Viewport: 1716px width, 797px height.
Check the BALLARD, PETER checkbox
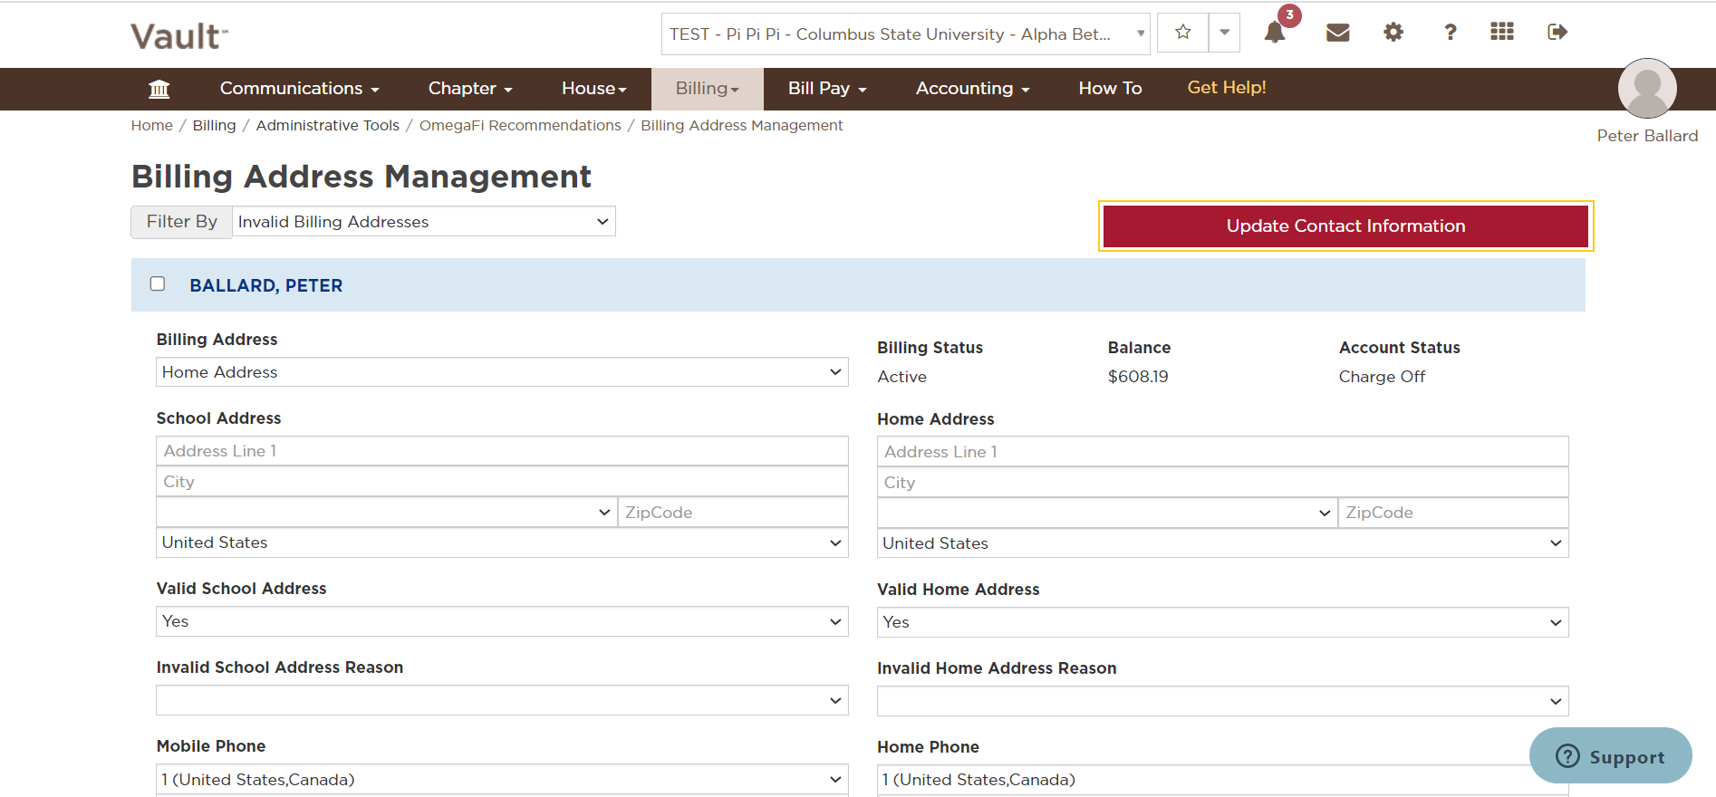[158, 283]
